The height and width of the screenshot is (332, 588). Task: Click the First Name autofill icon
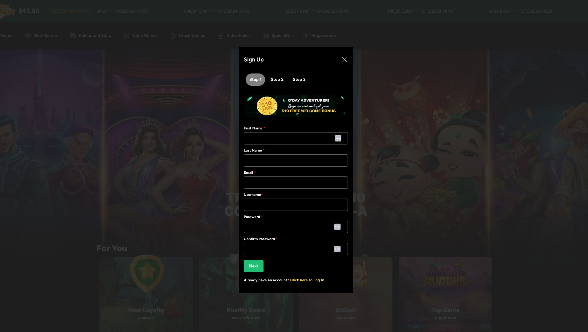[x=338, y=138]
